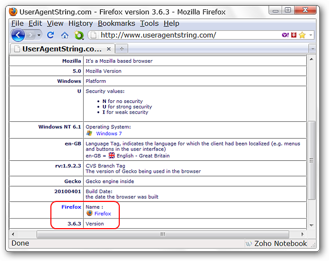Image resolution: width=329 pixels, height=261 pixels.
Task: Expand the address bar history dropdown
Action: 310,35
